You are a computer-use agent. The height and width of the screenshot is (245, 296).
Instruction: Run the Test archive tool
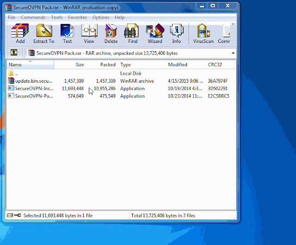pos(67,34)
